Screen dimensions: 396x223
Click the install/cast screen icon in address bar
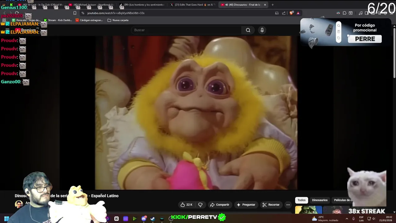277,13
